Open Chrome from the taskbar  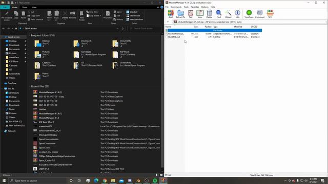pos(105,180)
